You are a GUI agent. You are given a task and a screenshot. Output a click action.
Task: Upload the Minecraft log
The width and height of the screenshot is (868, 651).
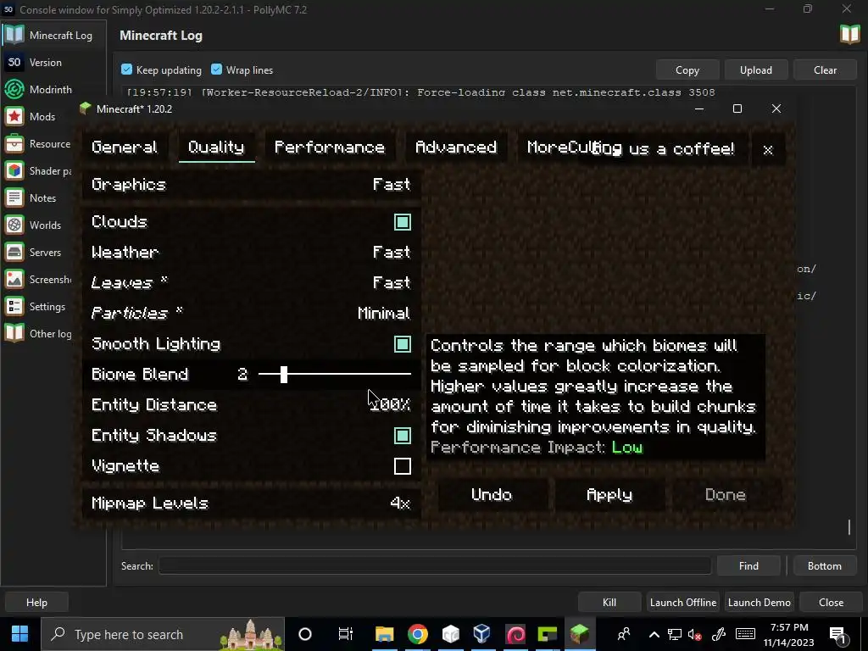pyautogui.click(x=756, y=70)
